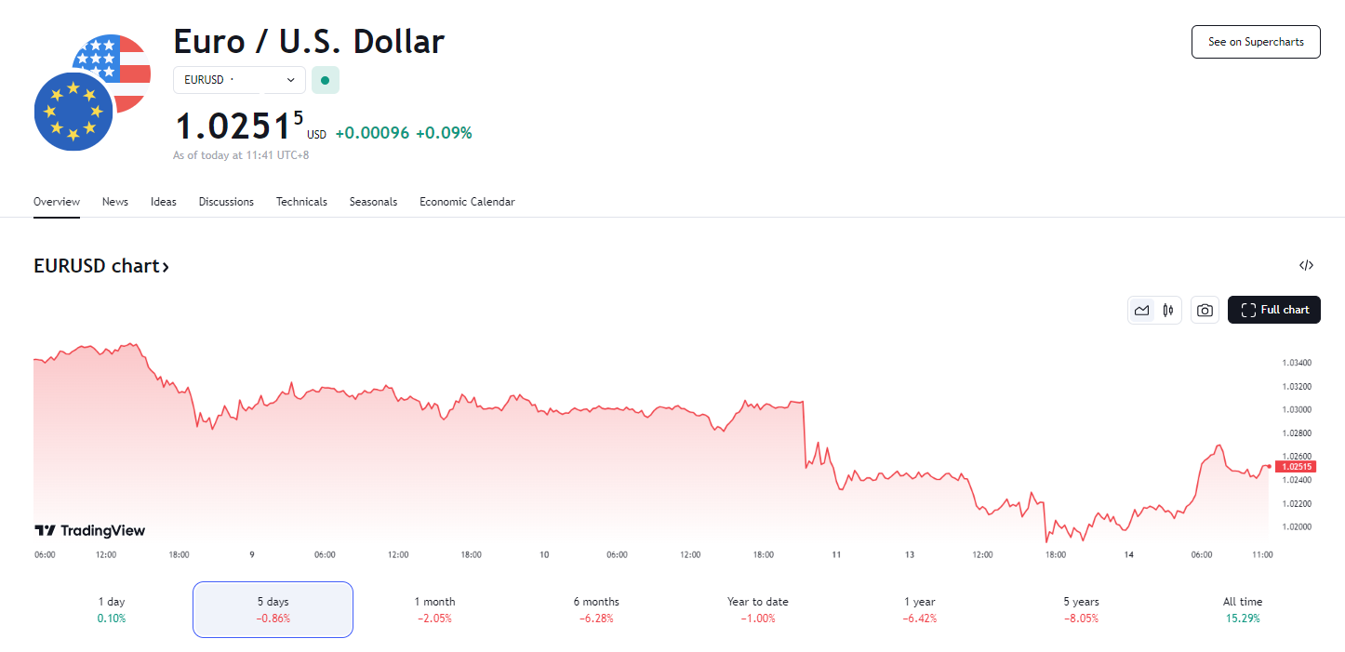Open the Full chart view
Screen dimensions: 1345x652
click(1273, 310)
